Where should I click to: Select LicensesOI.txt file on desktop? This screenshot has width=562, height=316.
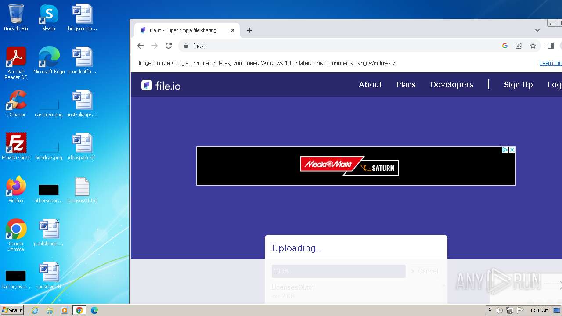pos(82,190)
